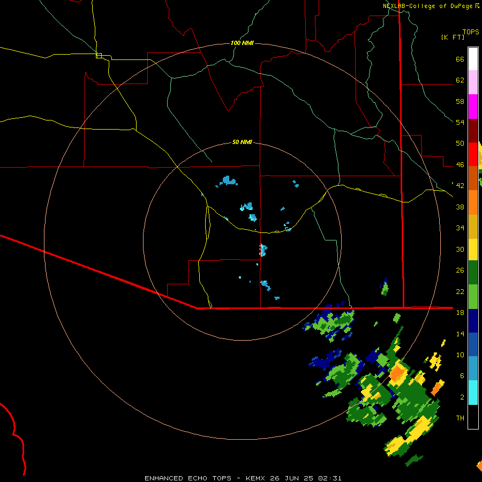
Task: Pick the bright red legend swatch
Action: coord(473,154)
